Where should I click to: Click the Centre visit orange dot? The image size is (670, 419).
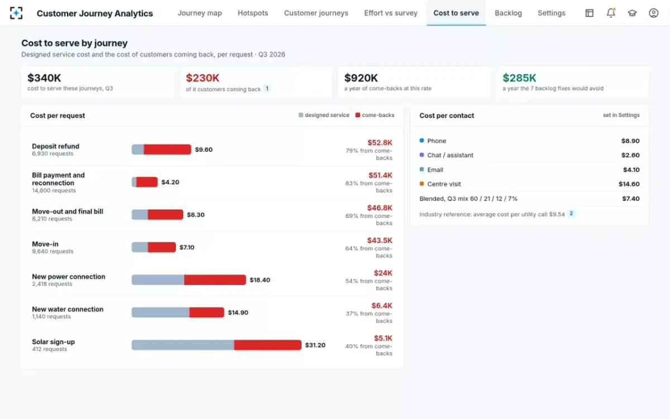coord(422,184)
